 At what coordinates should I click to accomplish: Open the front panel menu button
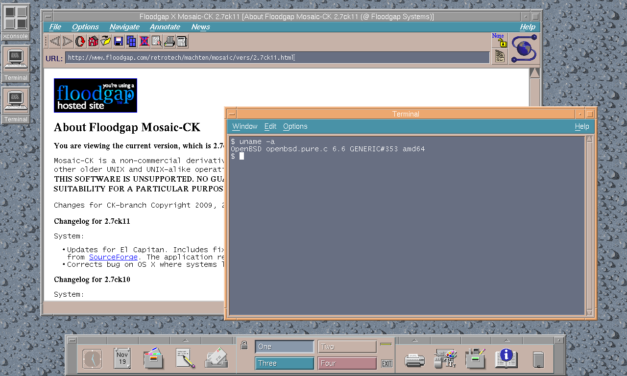[72, 340]
